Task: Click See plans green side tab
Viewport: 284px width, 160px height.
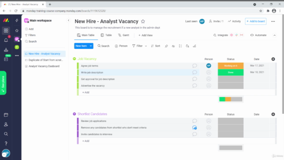Action: coord(3,83)
